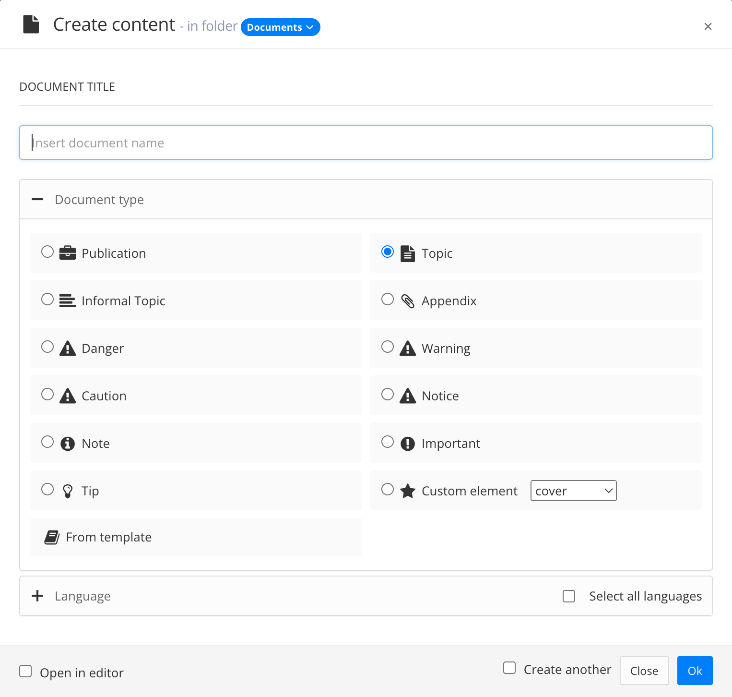Check the Create another box

click(x=509, y=668)
